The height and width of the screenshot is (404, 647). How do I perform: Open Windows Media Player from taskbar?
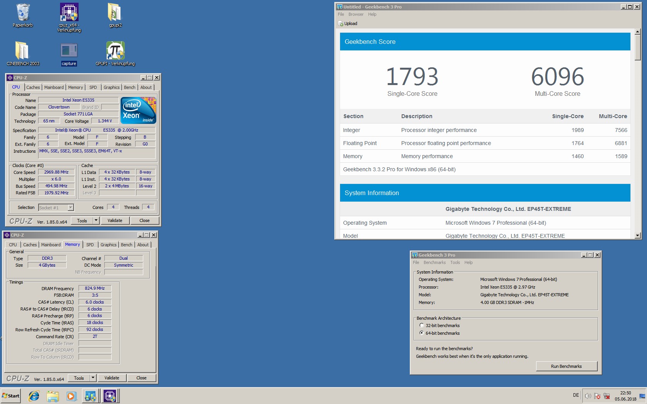tap(71, 396)
